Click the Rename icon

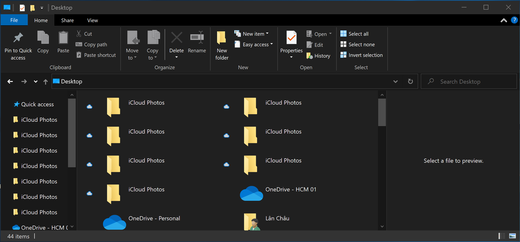pos(197,37)
